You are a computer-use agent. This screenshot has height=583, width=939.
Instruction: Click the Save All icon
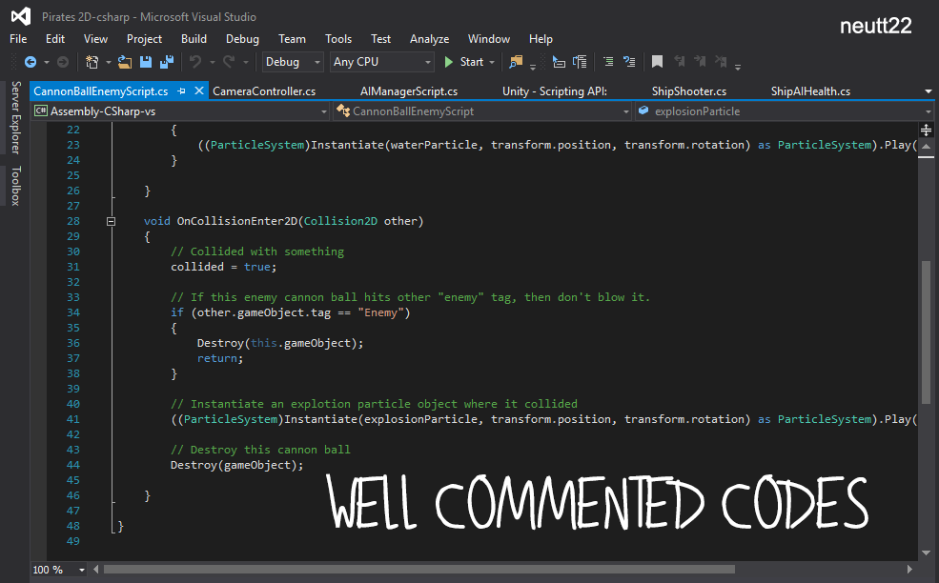coord(166,62)
